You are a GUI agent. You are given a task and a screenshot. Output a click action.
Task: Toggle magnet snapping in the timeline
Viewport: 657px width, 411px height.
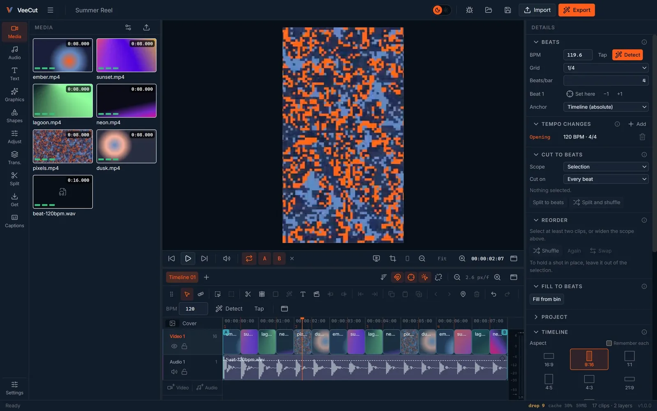397,277
